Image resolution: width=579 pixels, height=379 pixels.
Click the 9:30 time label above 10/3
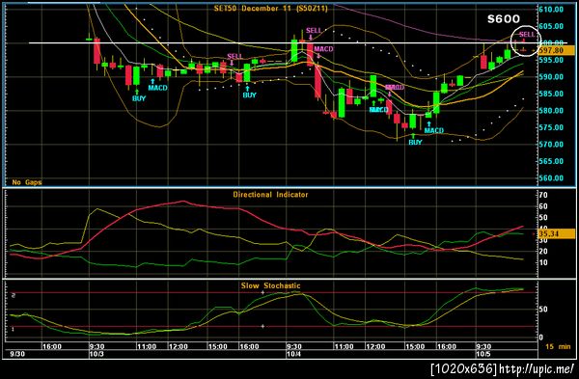click(96, 346)
